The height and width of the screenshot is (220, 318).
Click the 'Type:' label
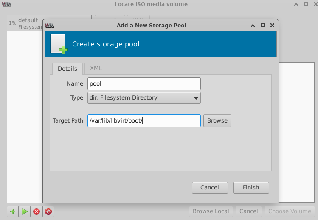pos(78,98)
